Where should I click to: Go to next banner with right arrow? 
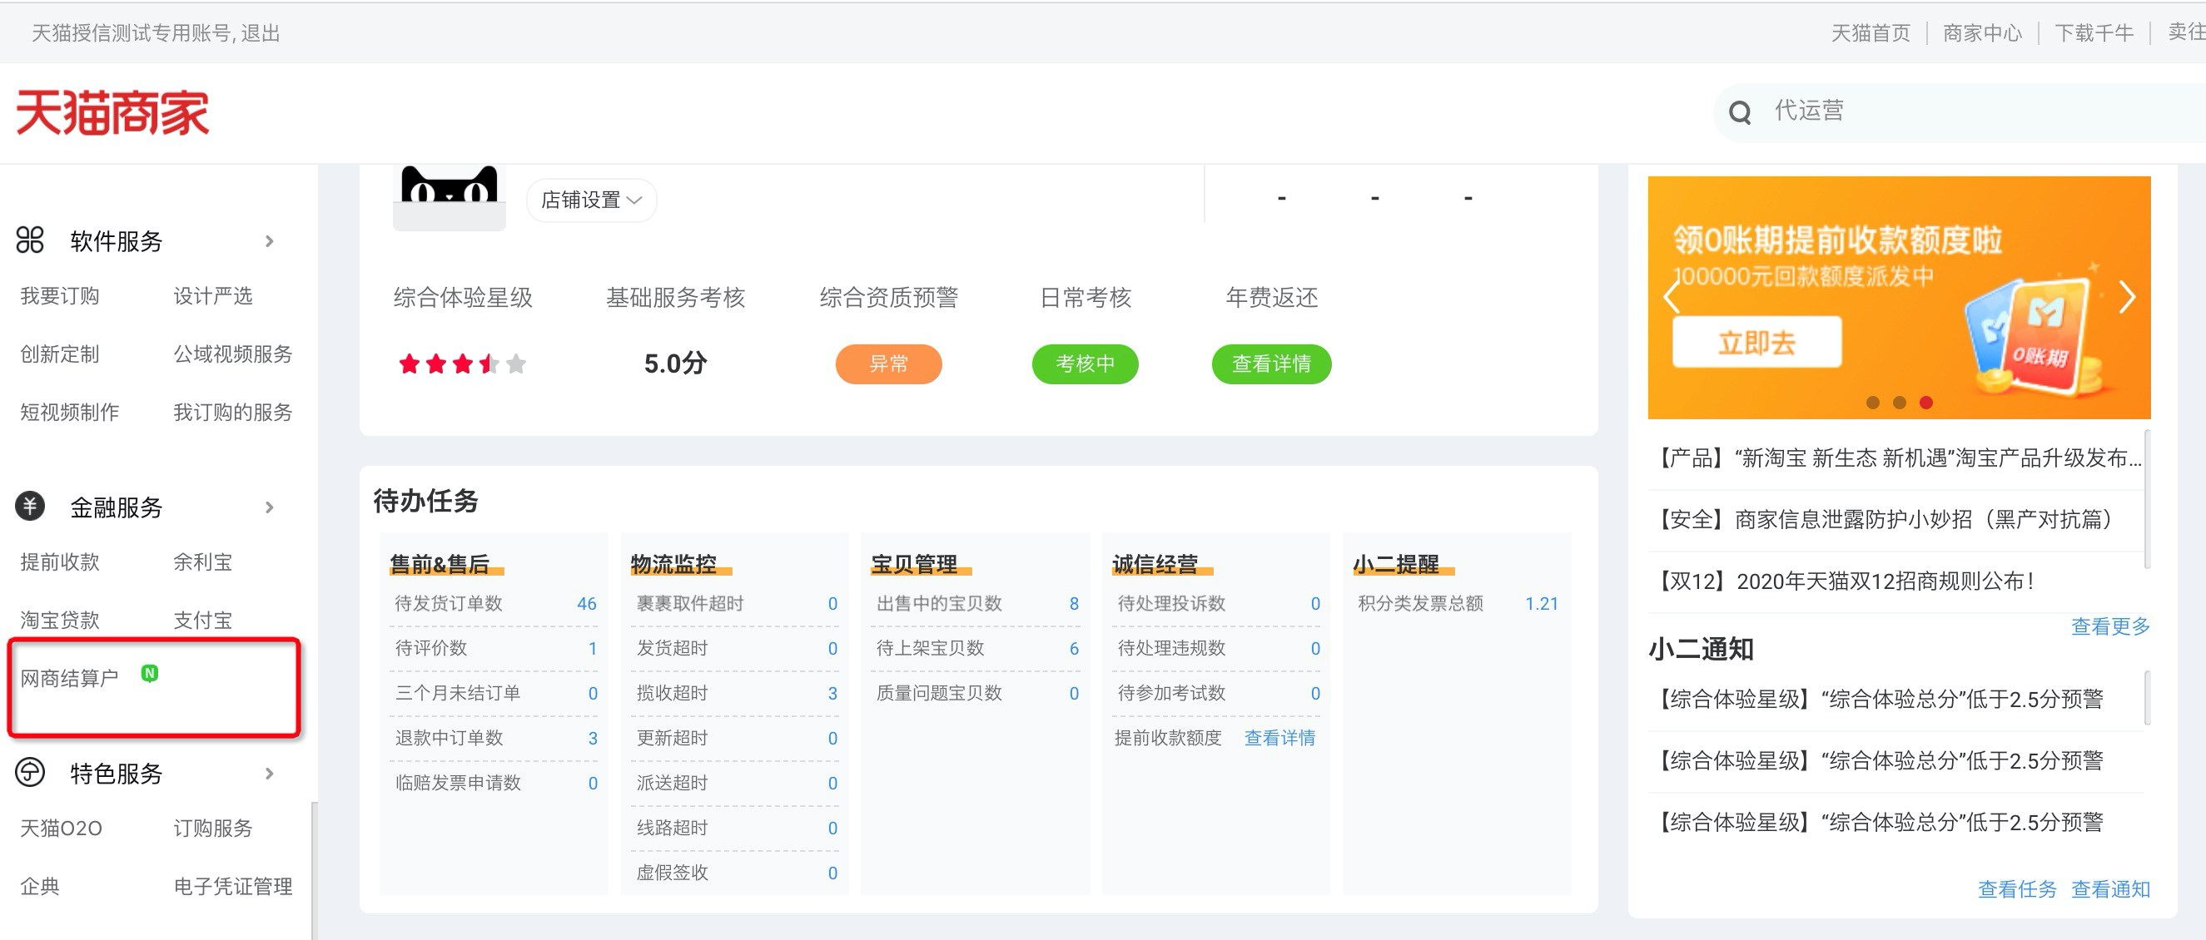point(2127,297)
